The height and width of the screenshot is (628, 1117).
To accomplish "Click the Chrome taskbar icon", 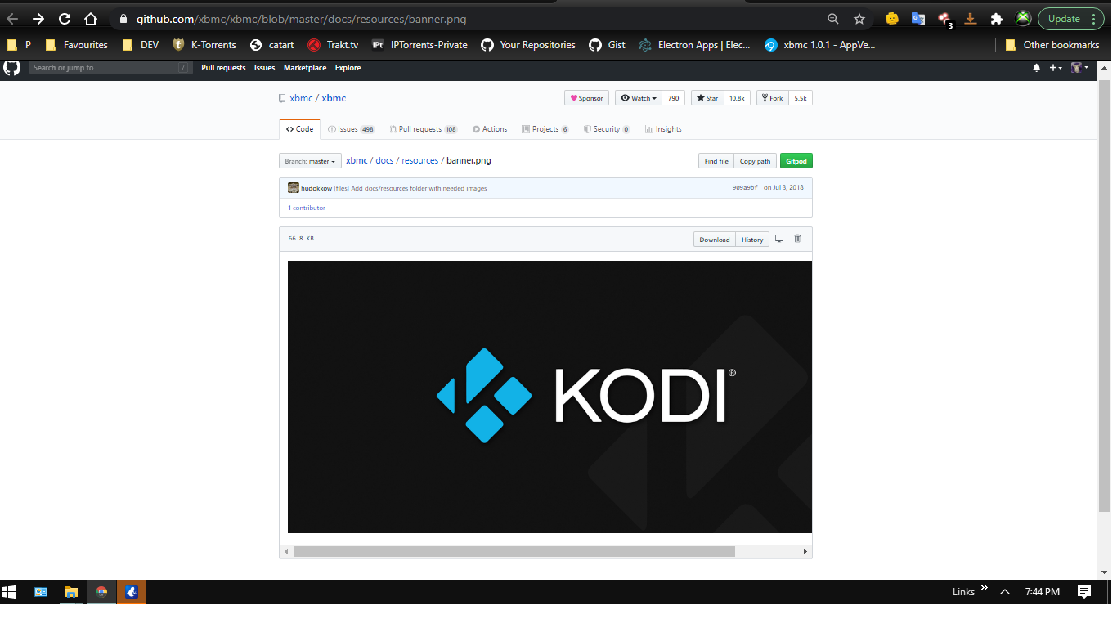I will coord(101,592).
